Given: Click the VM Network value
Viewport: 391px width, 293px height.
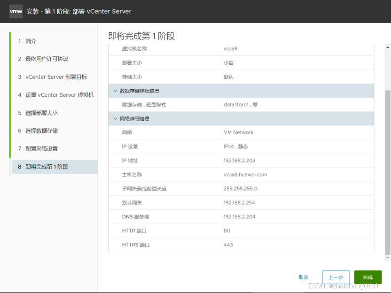Looking at the screenshot, I should tap(238, 132).
